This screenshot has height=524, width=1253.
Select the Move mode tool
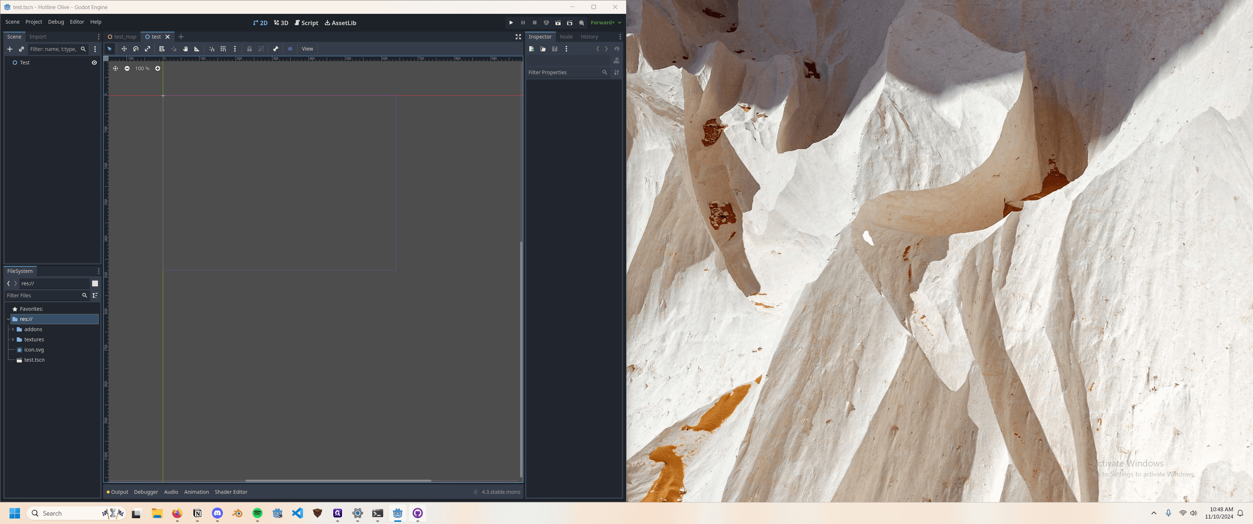(x=124, y=49)
